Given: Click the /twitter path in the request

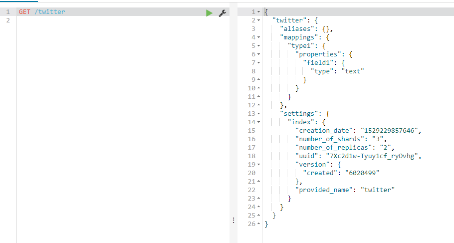Looking at the screenshot, I should point(50,12).
